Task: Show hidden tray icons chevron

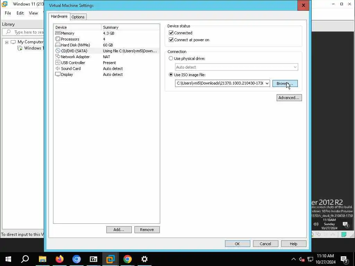Action: tap(293, 259)
